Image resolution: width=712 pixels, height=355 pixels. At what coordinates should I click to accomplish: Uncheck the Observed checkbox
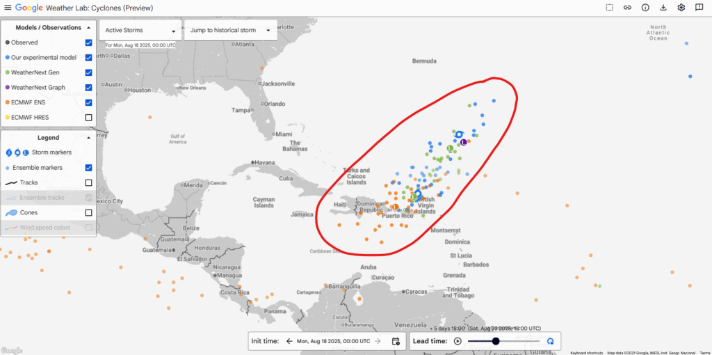click(x=88, y=42)
